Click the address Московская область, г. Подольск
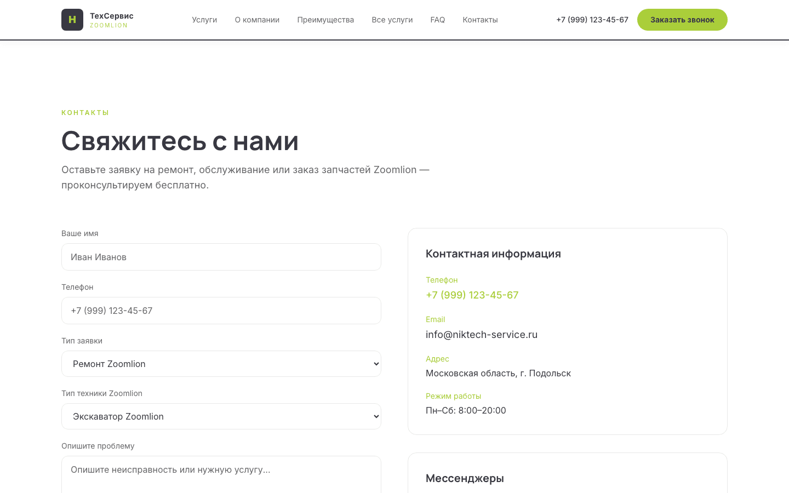This screenshot has width=789, height=493. coord(498,374)
